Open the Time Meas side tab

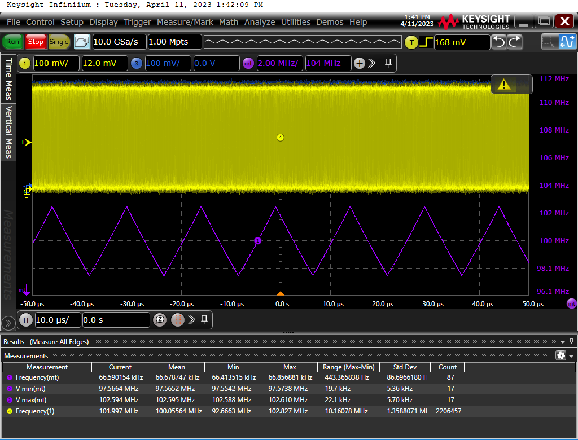click(8, 79)
